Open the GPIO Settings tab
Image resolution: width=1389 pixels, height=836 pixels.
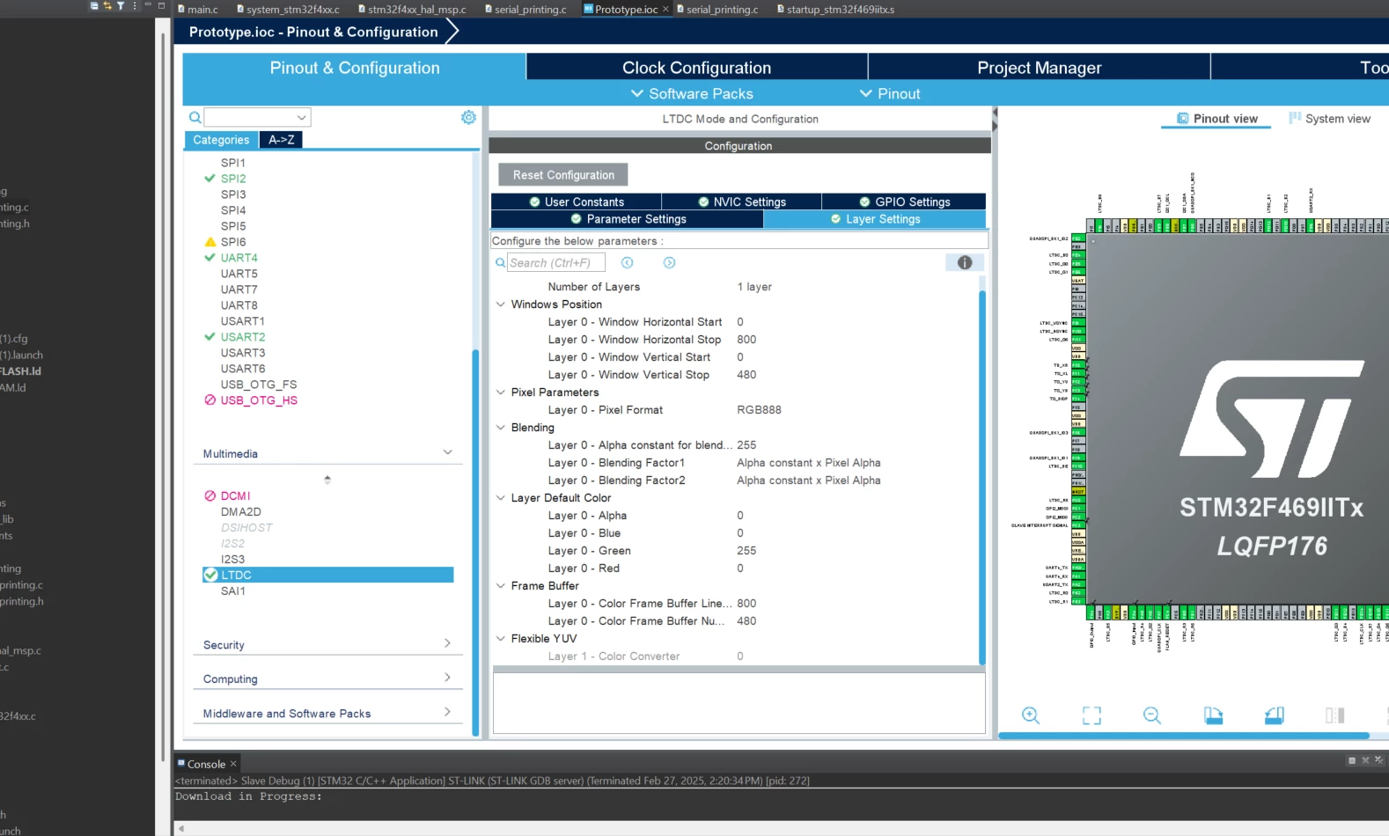(x=904, y=202)
